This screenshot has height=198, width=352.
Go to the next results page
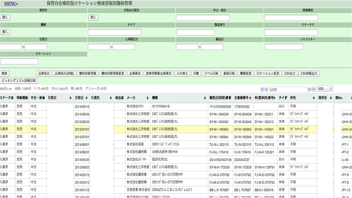(x=309, y=89)
